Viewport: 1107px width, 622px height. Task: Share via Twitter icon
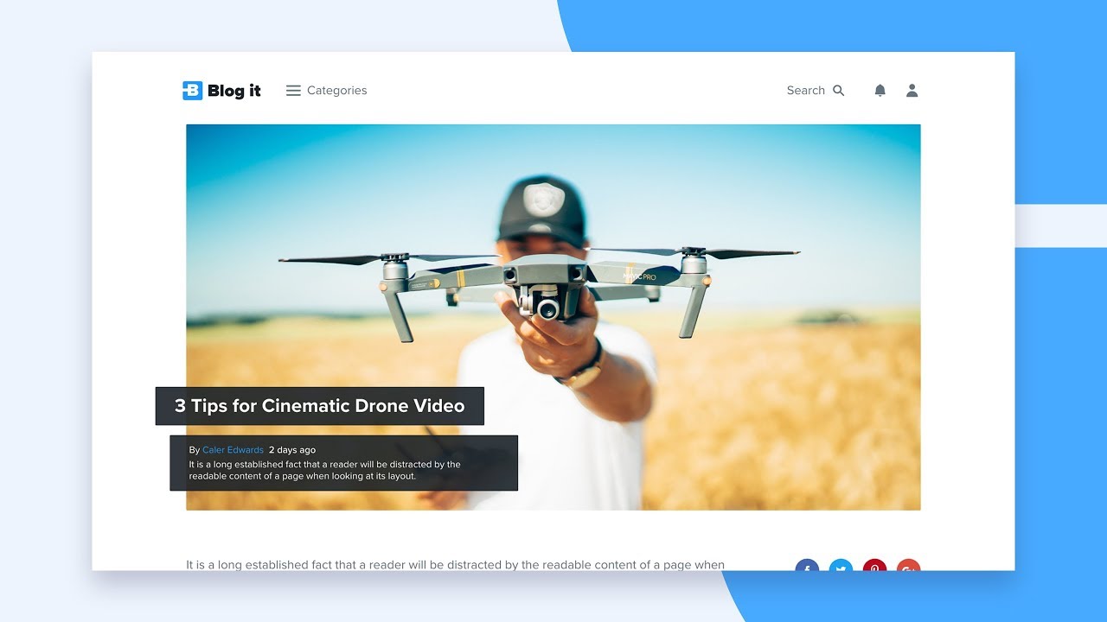[x=841, y=565]
